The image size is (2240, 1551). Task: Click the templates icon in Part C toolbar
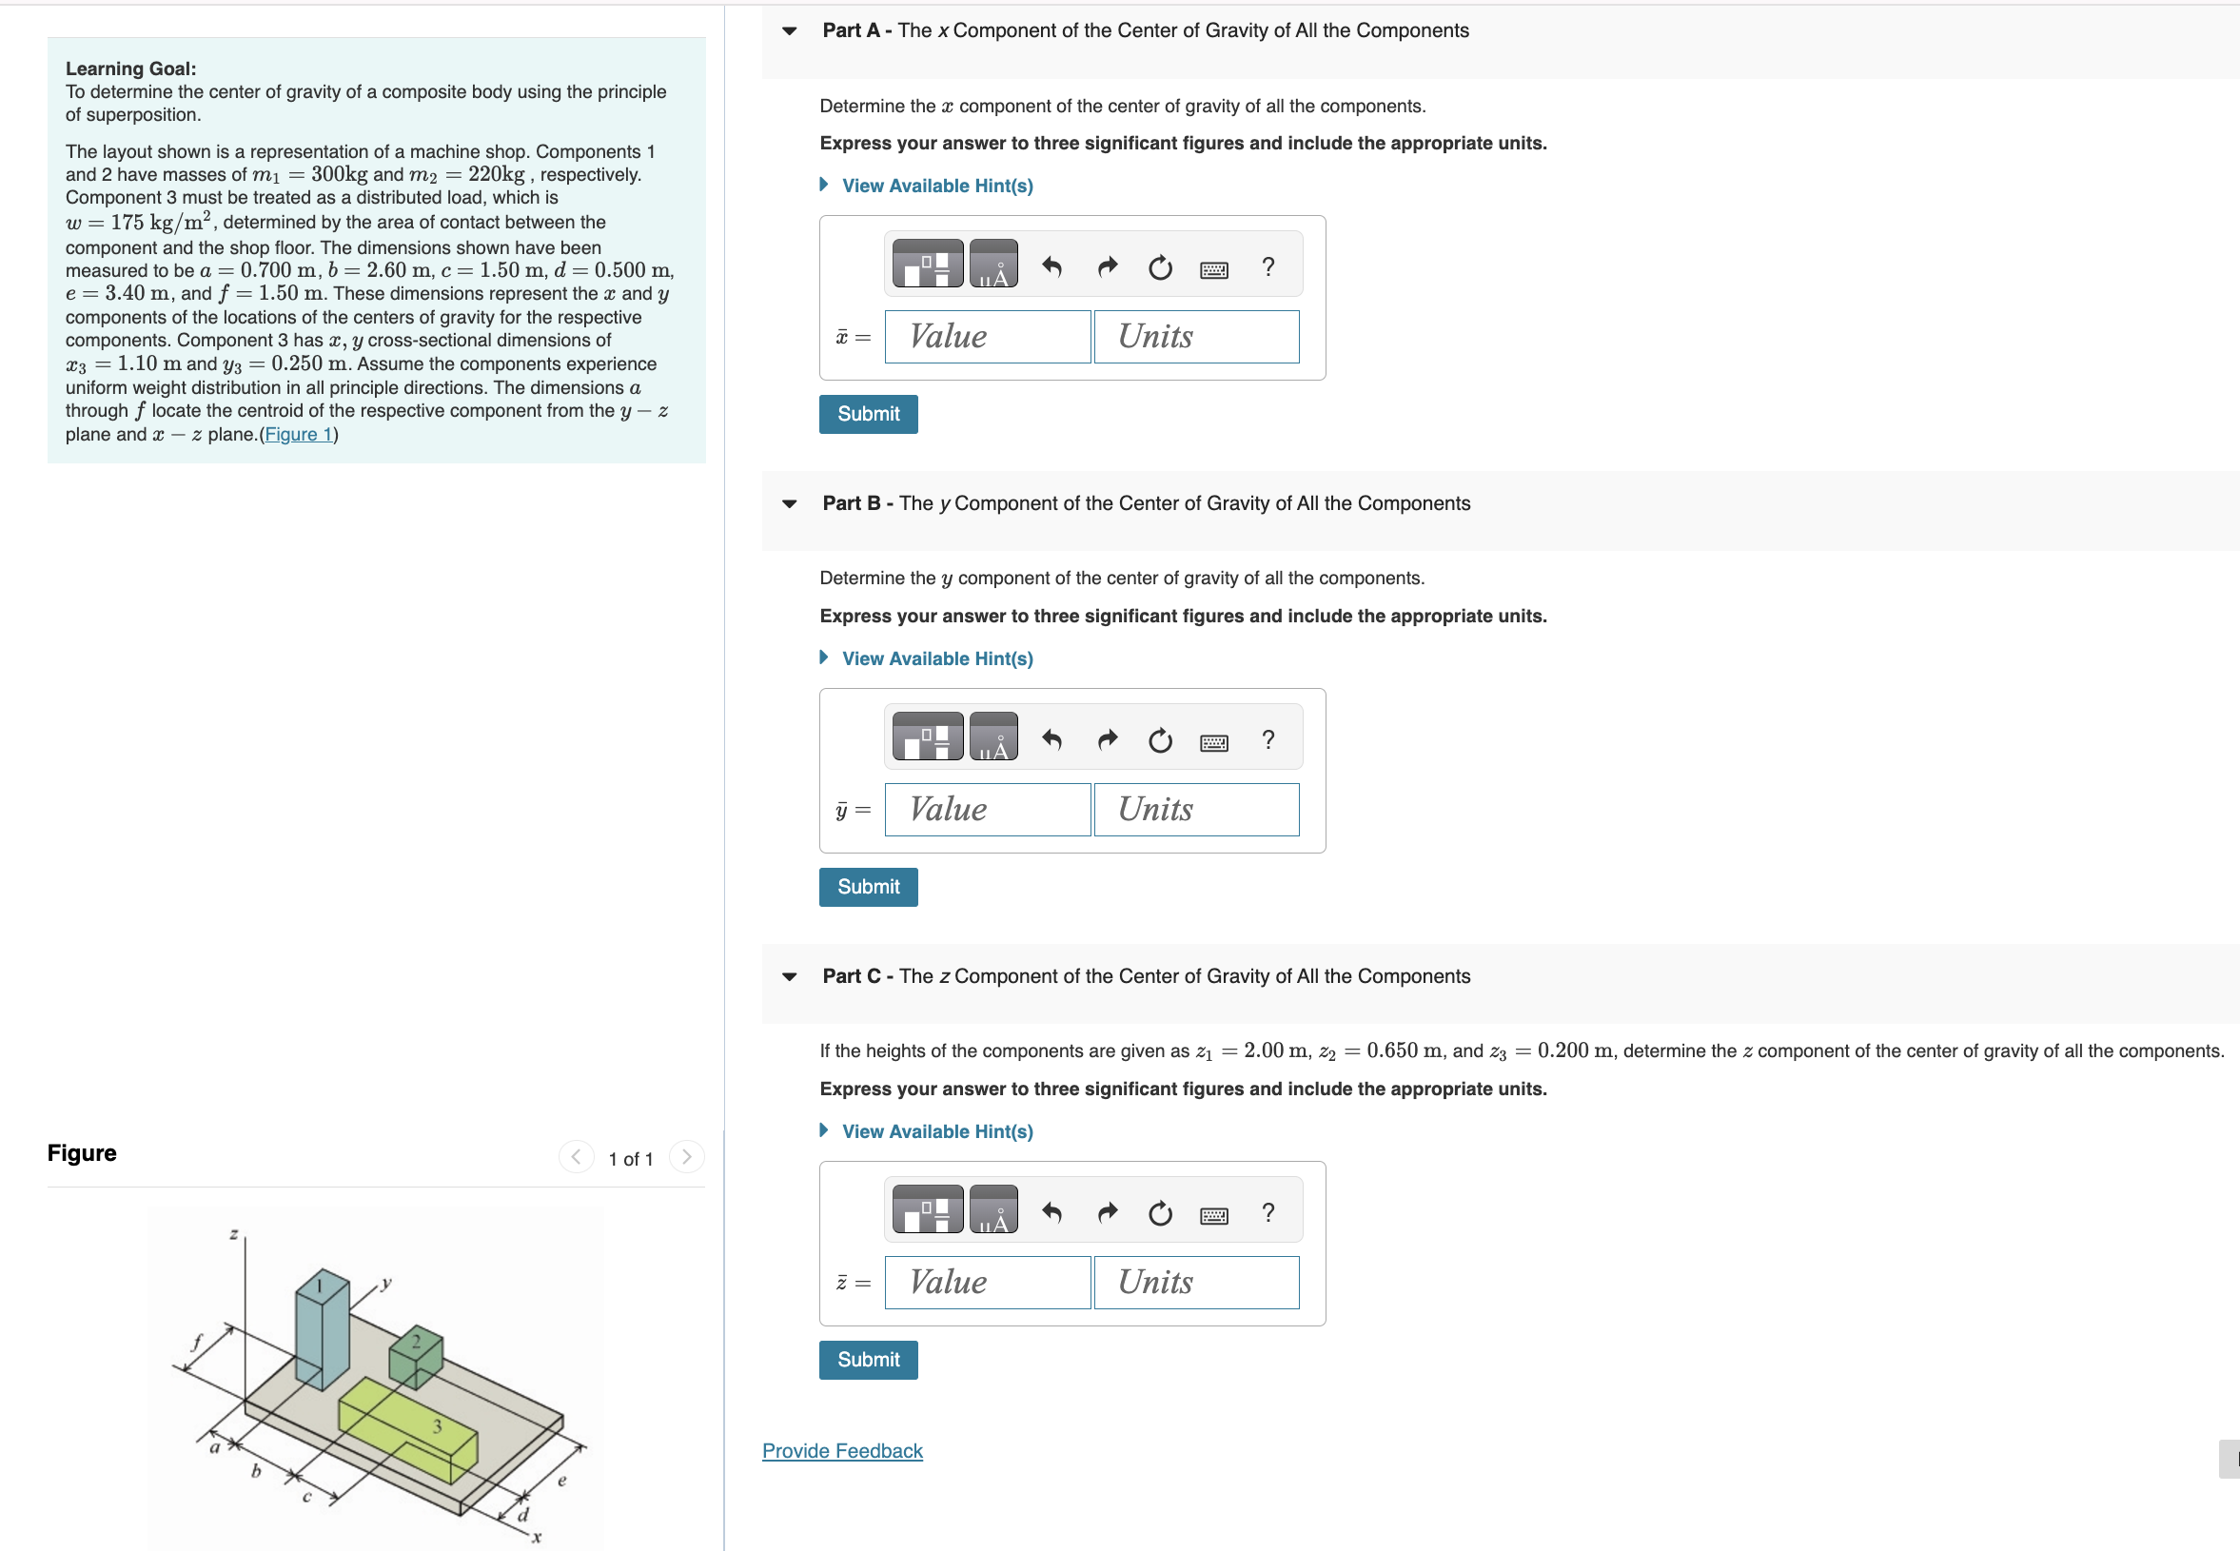[x=927, y=1211]
